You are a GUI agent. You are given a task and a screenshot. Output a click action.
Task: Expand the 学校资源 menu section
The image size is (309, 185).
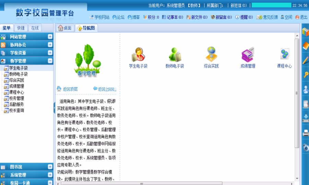tap(50, 53)
